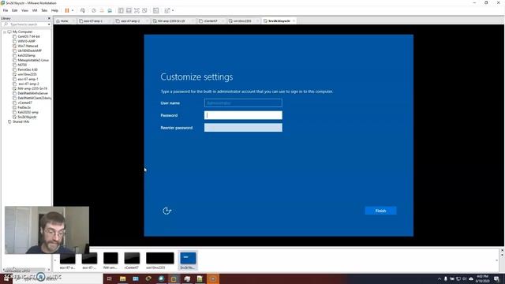Click the Task View taskbar icon
Screen dimensions: 505x284
click(110, 278)
